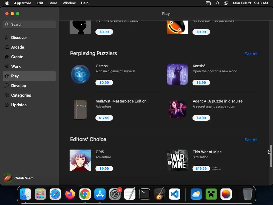Click the Osmos title text
This screenshot has width=273, height=205.
click(x=102, y=66)
